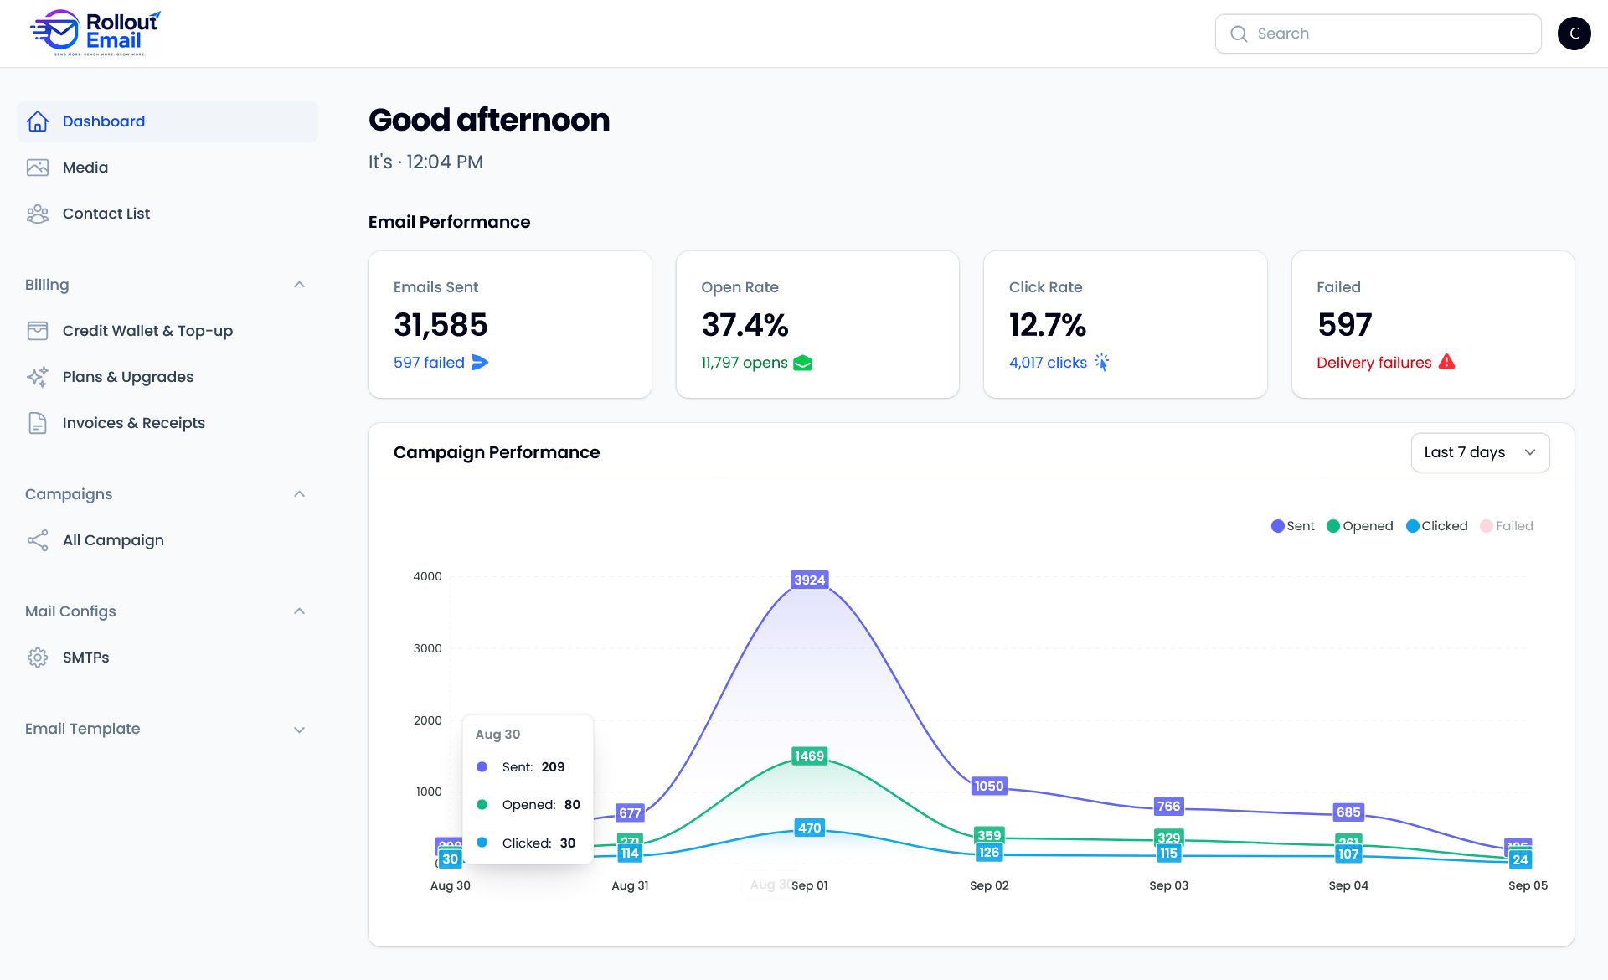Viewport: 1608px width, 980px height.
Task: Click the SMTPs gear icon
Action: [38, 658]
